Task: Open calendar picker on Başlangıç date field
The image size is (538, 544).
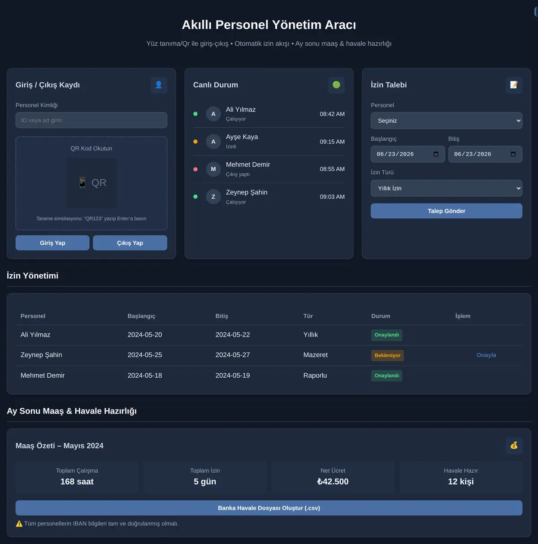Action: pyautogui.click(x=436, y=154)
